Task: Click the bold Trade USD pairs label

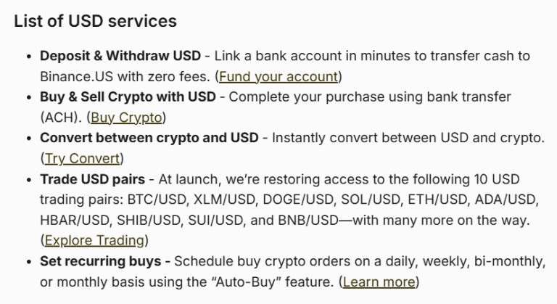Action: click(x=92, y=179)
